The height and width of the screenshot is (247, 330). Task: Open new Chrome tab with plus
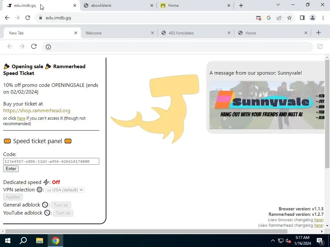pyautogui.click(x=241, y=5)
